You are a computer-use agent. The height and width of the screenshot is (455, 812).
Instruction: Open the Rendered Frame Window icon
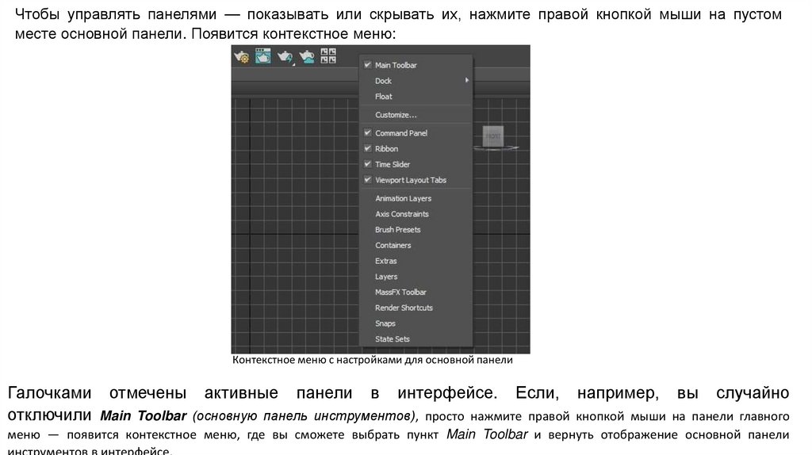263,55
